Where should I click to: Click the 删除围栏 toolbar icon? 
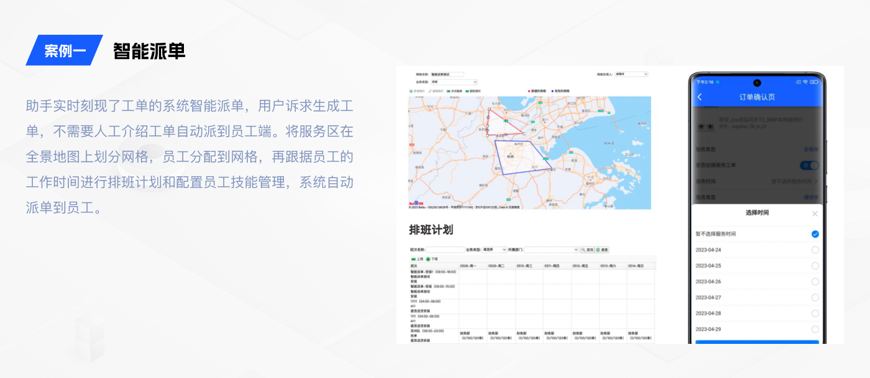467,91
